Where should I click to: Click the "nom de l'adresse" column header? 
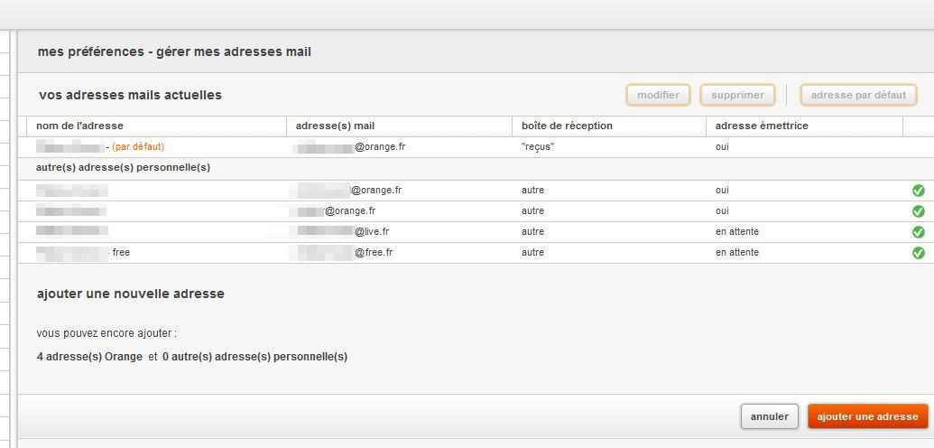point(80,126)
